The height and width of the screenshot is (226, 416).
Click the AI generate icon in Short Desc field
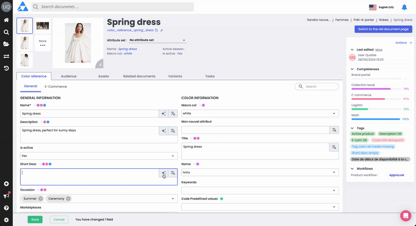163,173
